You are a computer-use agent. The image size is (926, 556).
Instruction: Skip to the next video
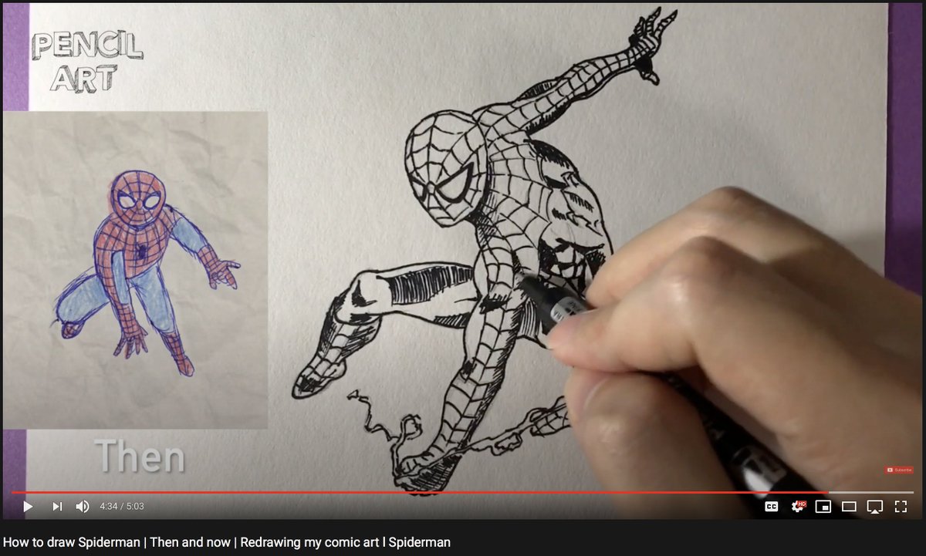pyautogui.click(x=56, y=507)
